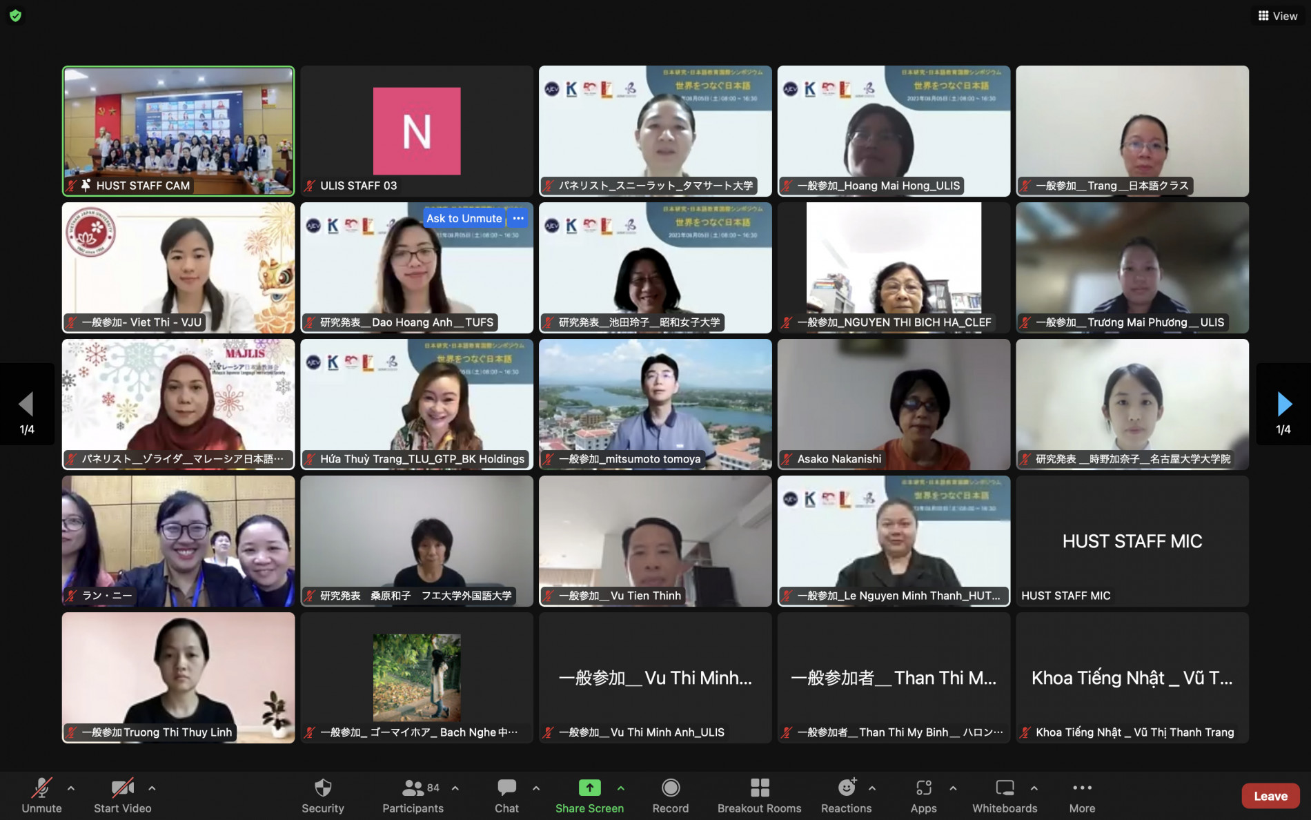
Task: Open the Reactions menu
Action: pyautogui.click(x=846, y=795)
